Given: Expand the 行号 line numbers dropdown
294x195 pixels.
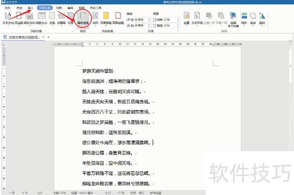Looking at the screenshot, I should (x=70, y=25).
